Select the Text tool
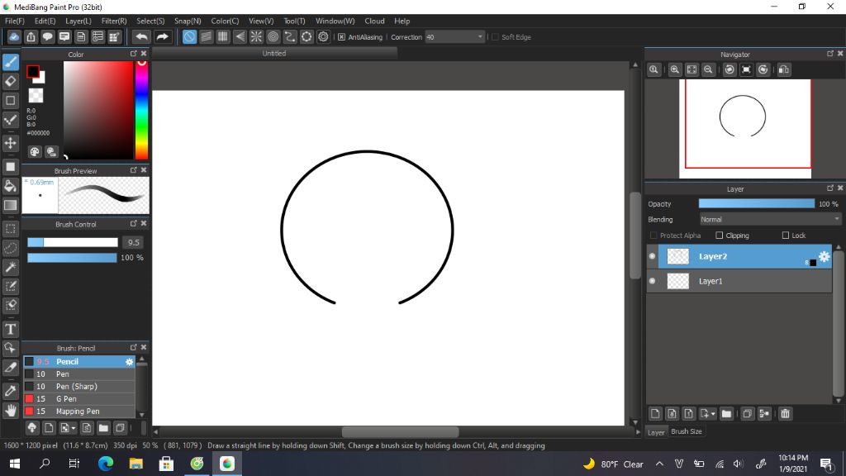The width and height of the screenshot is (846, 476). tap(11, 329)
